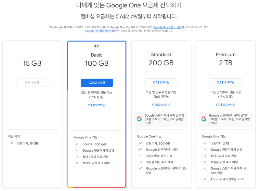Select Basic yearly price CA$27.99/년

(97, 105)
